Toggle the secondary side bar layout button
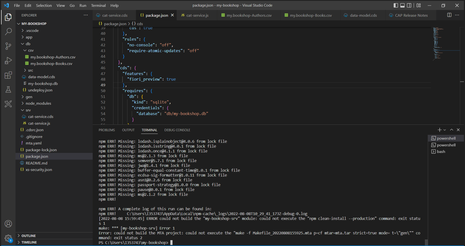 click(409, 5)
